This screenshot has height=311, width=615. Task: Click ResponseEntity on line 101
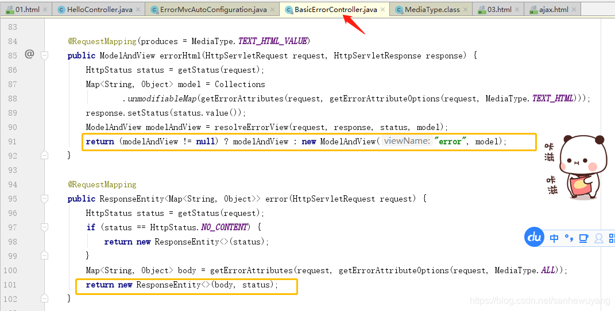[169, 285]
